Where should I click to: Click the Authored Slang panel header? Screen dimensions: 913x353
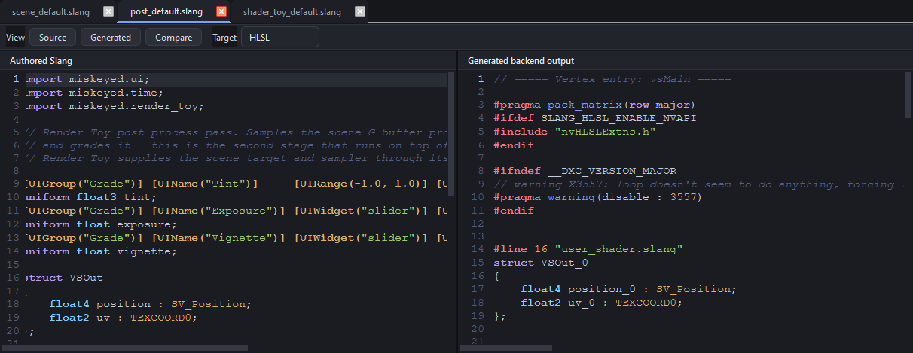click(x=41, y=61)
